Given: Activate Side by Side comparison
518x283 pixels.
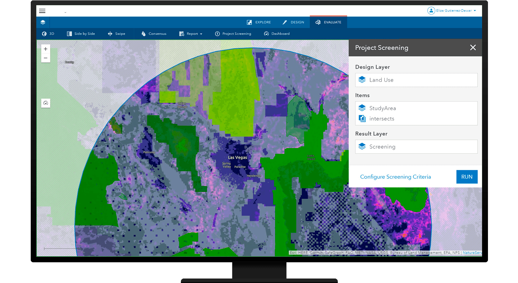Looking at the screenshot, I should click(81, 34).
